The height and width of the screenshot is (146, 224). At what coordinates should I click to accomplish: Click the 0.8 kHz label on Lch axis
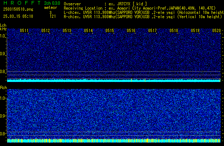click(3, 72)
